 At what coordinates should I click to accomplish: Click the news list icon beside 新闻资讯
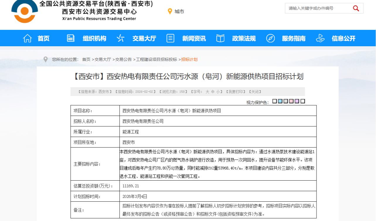pos(170,38)
